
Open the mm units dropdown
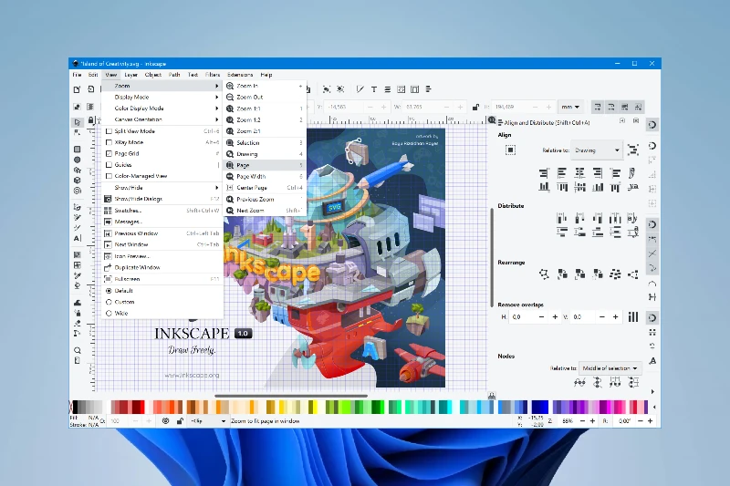point(572,107)
